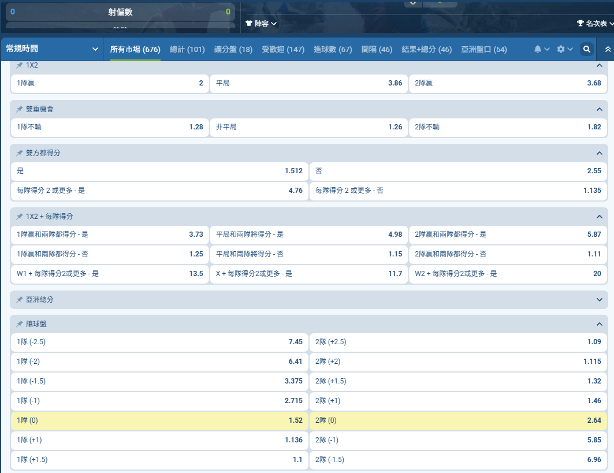
Task: Switch to the 亞洲盤口 (54) tab
Action: (x=484, y=50)
